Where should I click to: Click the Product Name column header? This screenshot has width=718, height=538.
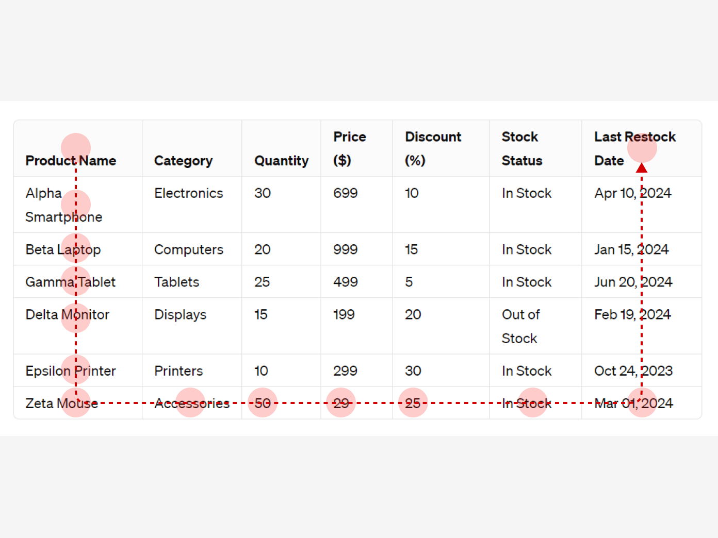[71, 161]
